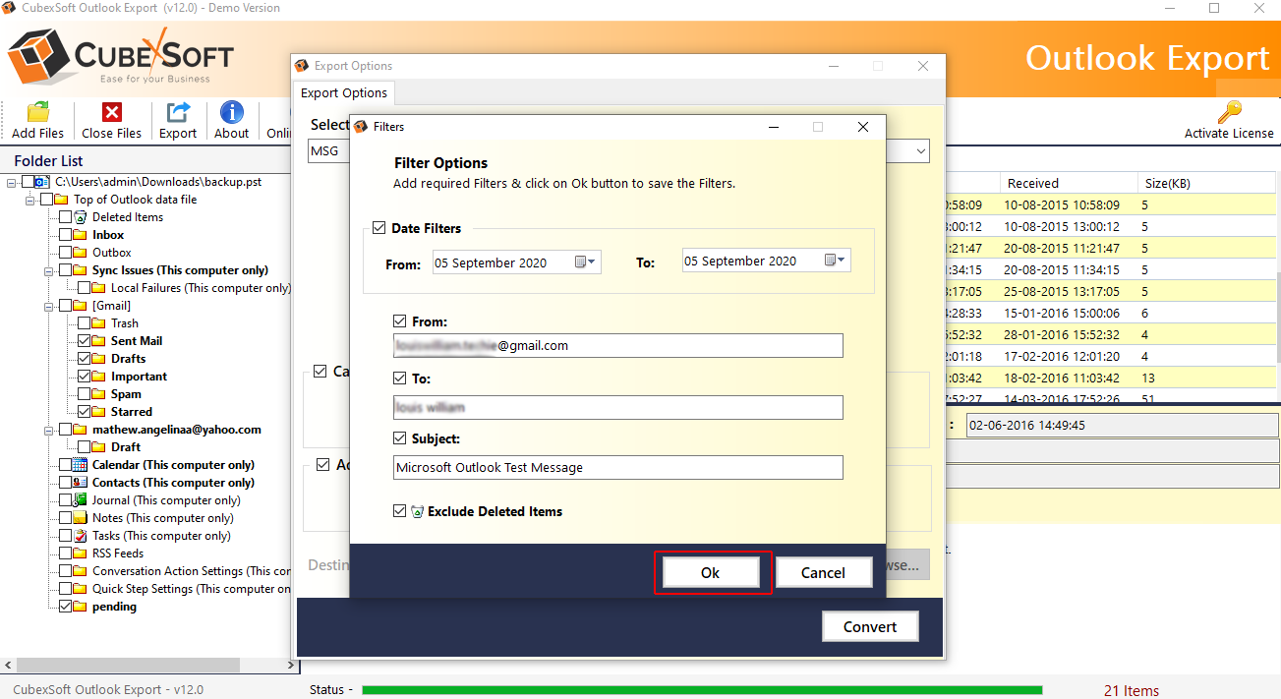Collapse the backup.pst root node

[12, 182]
